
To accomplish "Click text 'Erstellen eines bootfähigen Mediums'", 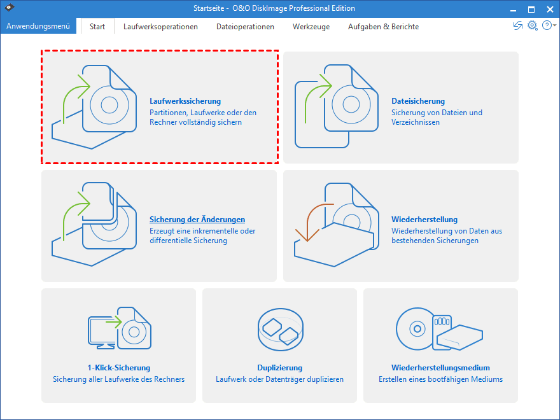I will click(x=441, y=379).
